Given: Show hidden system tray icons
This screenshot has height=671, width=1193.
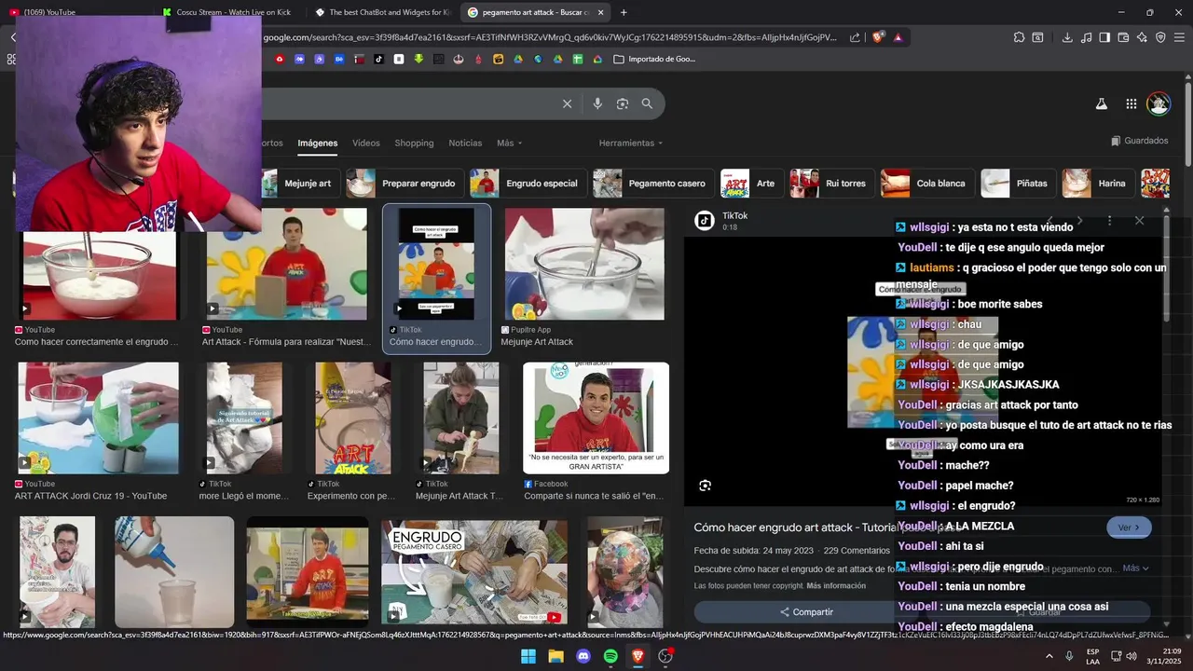Looking at the screenshot, I should [x=1049, y=656].
